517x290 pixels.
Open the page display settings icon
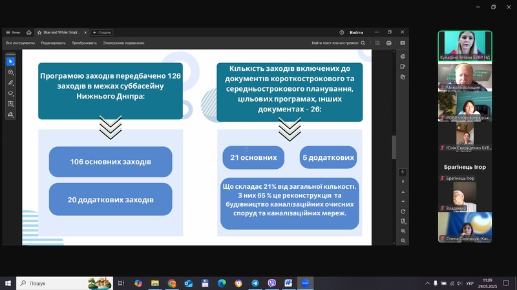tap(403, 221)
